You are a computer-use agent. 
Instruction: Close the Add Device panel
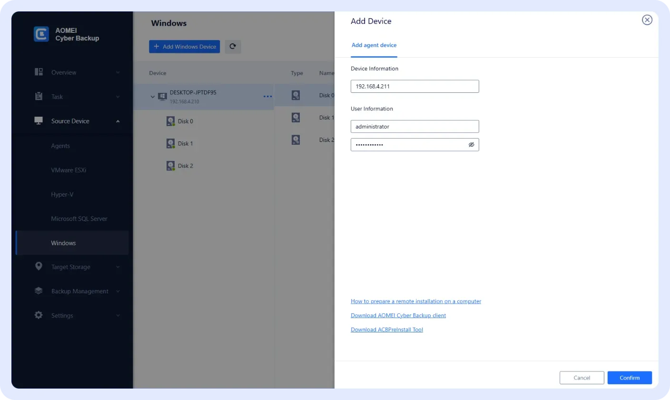point(647,20)
